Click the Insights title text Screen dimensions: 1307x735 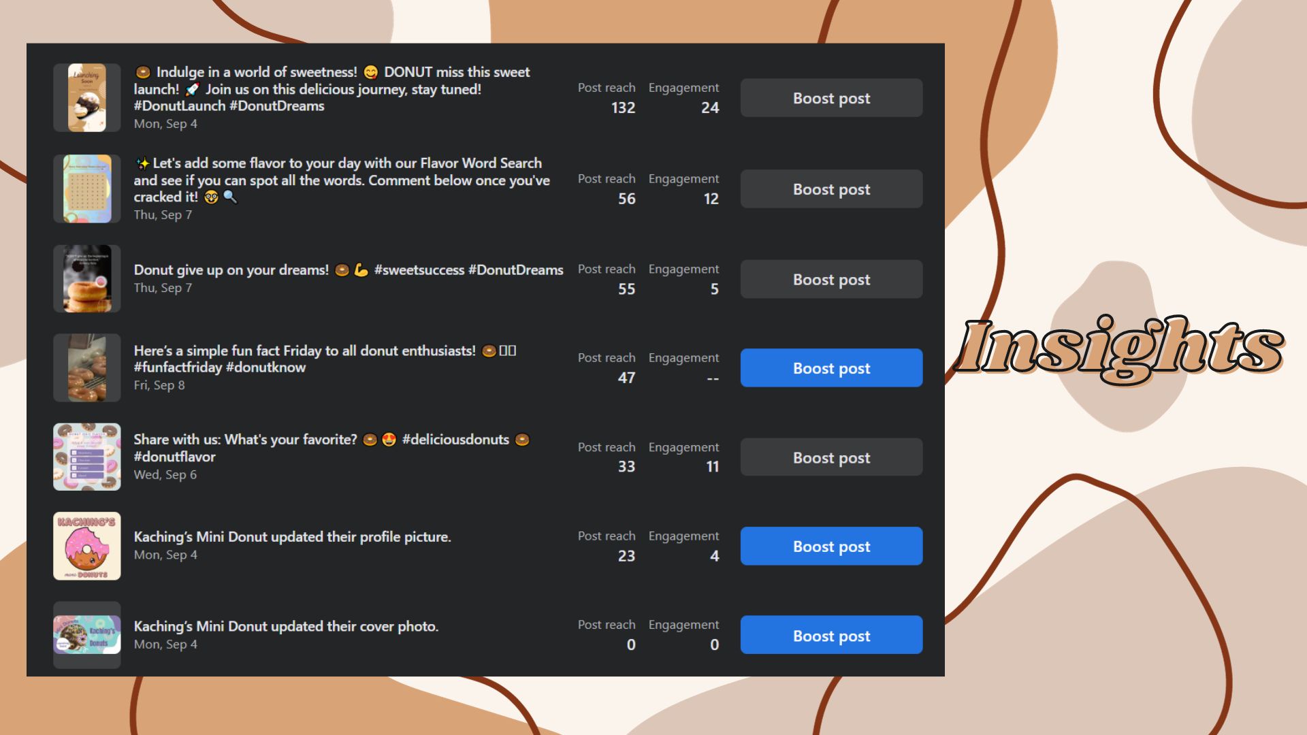coord(1120,347)
